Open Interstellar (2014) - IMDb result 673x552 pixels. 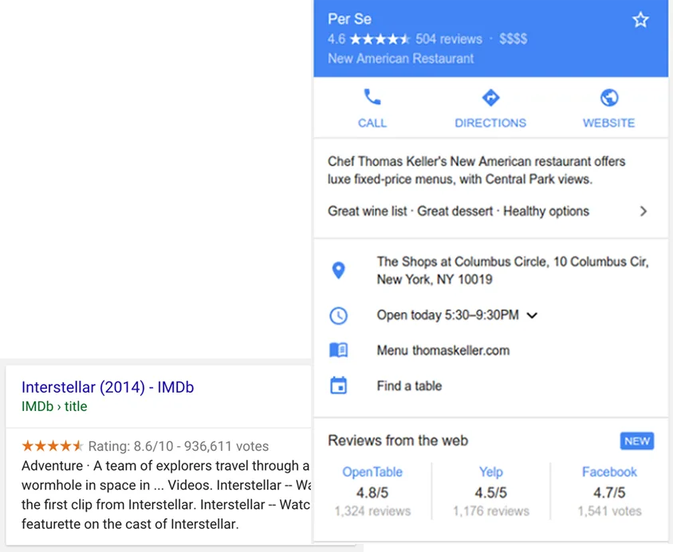[108, 387]
